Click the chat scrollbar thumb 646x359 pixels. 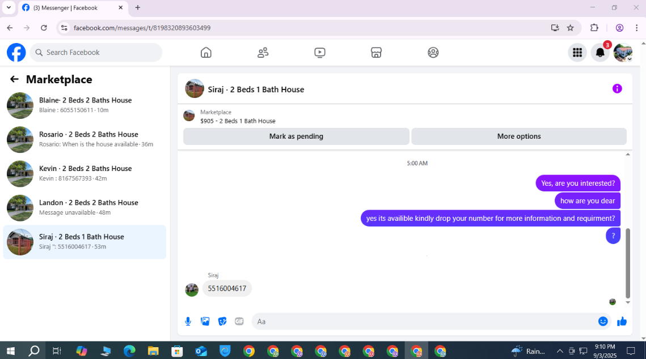[x=628, y=263]
